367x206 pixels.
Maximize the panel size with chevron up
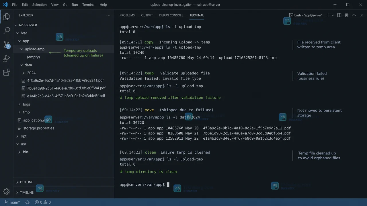[354, 15]
